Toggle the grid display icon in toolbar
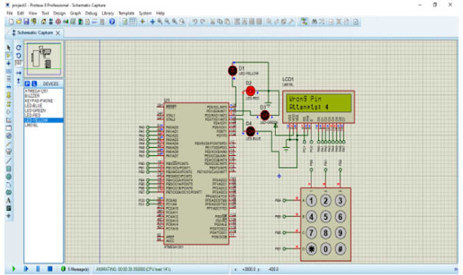 click(x=133, y=22)
